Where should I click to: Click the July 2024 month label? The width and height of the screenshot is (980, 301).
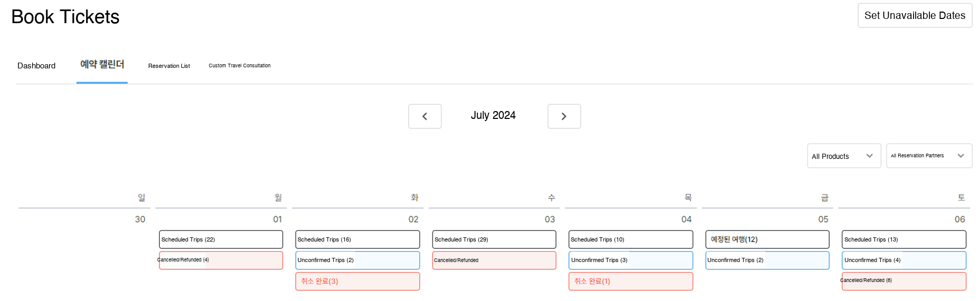click(x=493, y=116)
